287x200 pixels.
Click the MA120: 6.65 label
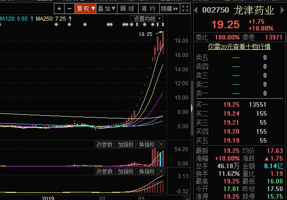pos(14,19)
